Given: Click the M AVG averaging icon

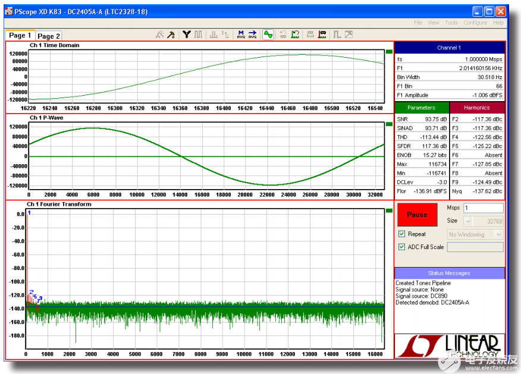Looking at the screenshot, I should [241, 35].
